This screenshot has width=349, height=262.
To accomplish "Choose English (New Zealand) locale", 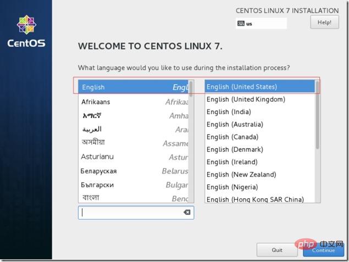I will (x=260, y=174).
